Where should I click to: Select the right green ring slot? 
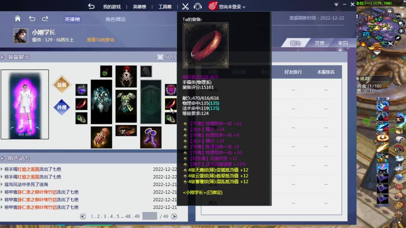171,118
